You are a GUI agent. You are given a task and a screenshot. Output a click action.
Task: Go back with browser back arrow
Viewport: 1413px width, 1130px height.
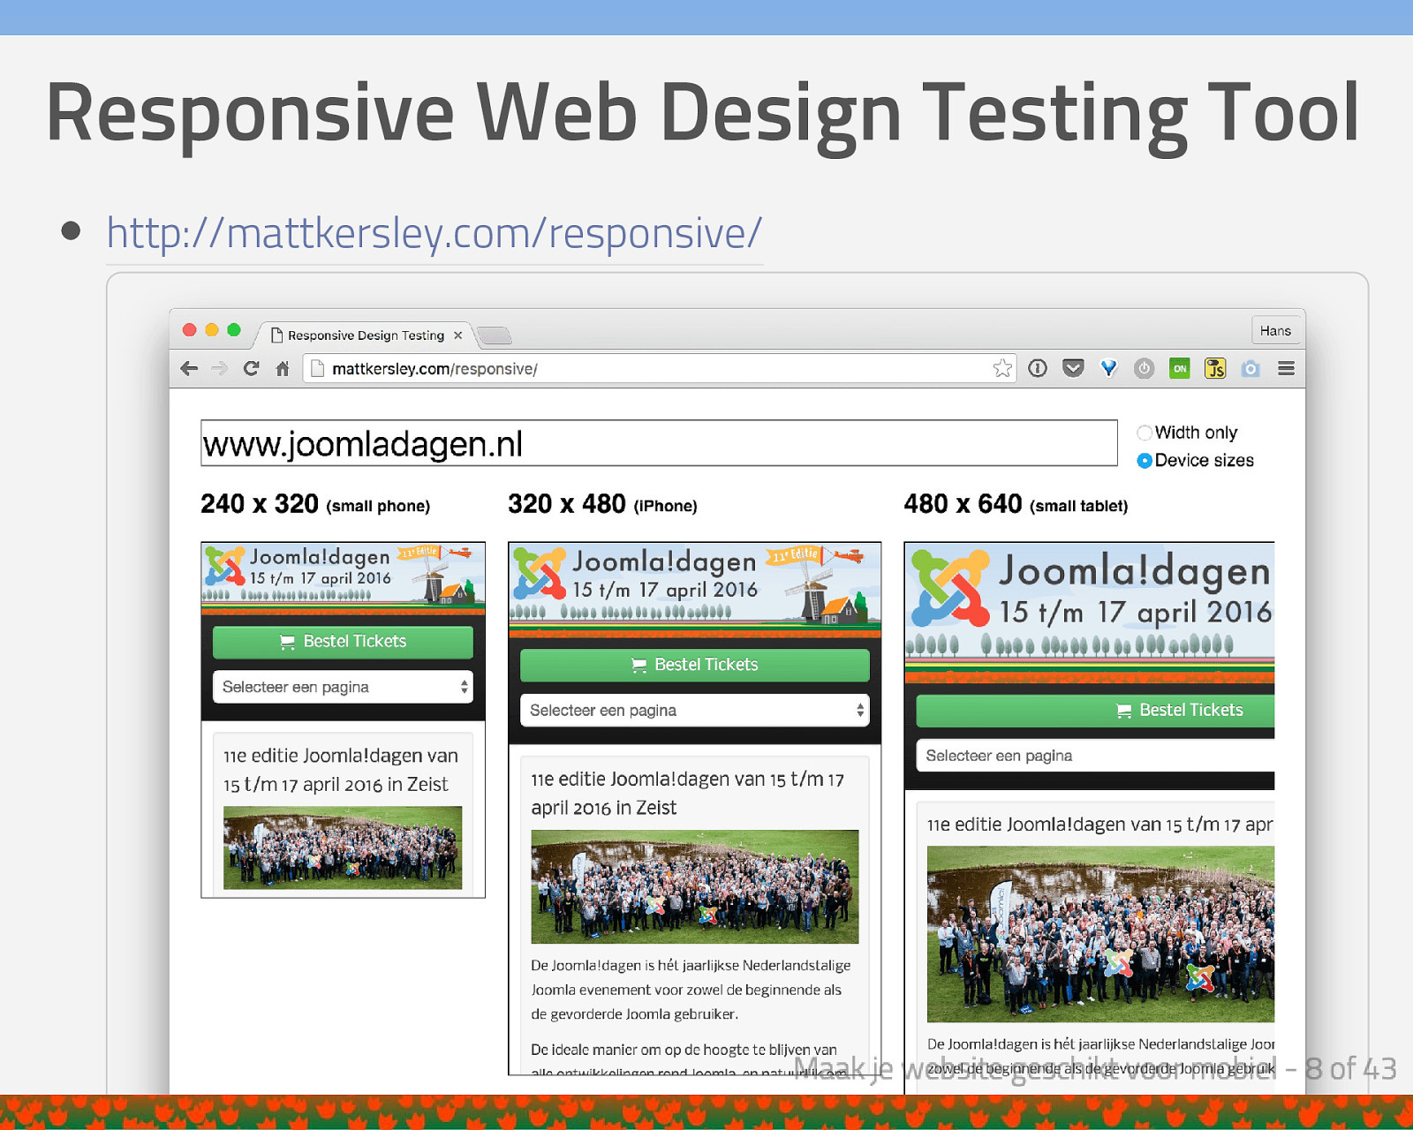point(189,369)
